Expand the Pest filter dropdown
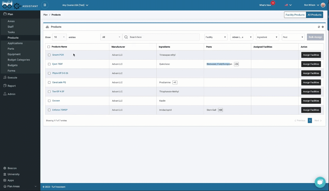 (x=293, y=37)
